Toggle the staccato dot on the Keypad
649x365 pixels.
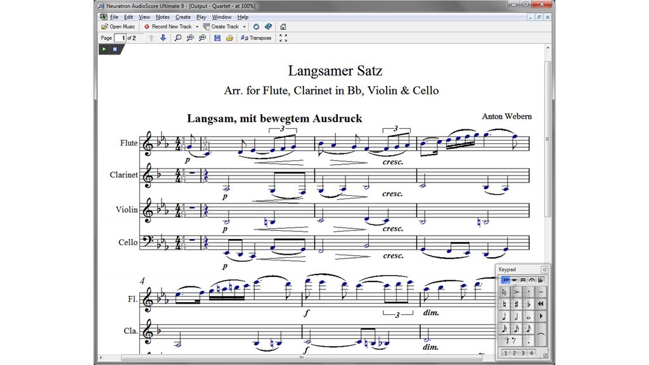529,292
